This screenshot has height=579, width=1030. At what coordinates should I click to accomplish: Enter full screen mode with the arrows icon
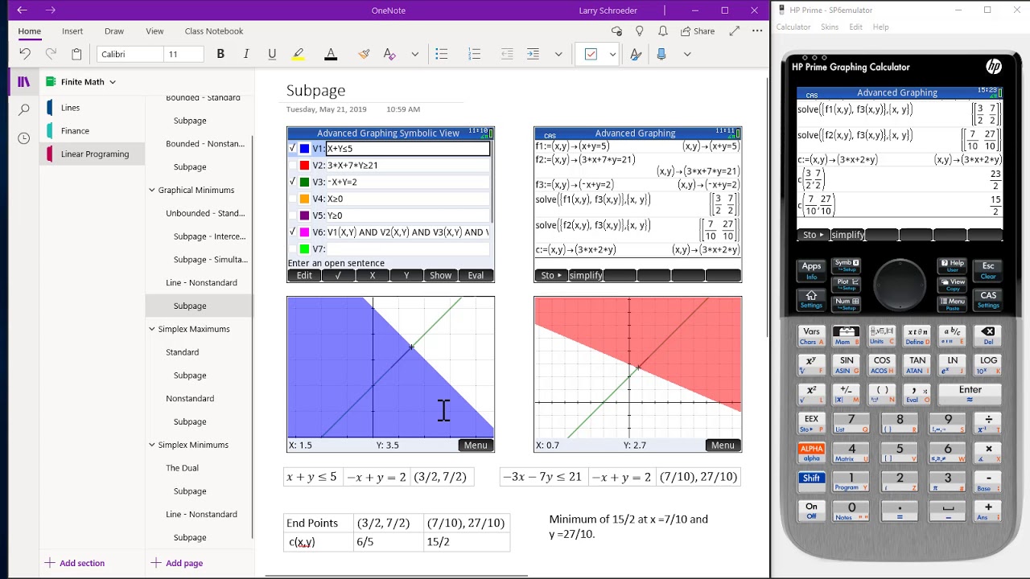tap(734, 31)
